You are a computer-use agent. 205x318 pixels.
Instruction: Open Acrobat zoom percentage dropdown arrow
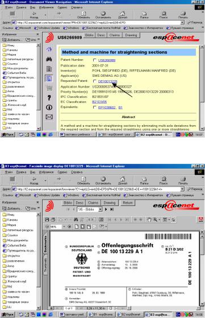[x=64, y=226]
